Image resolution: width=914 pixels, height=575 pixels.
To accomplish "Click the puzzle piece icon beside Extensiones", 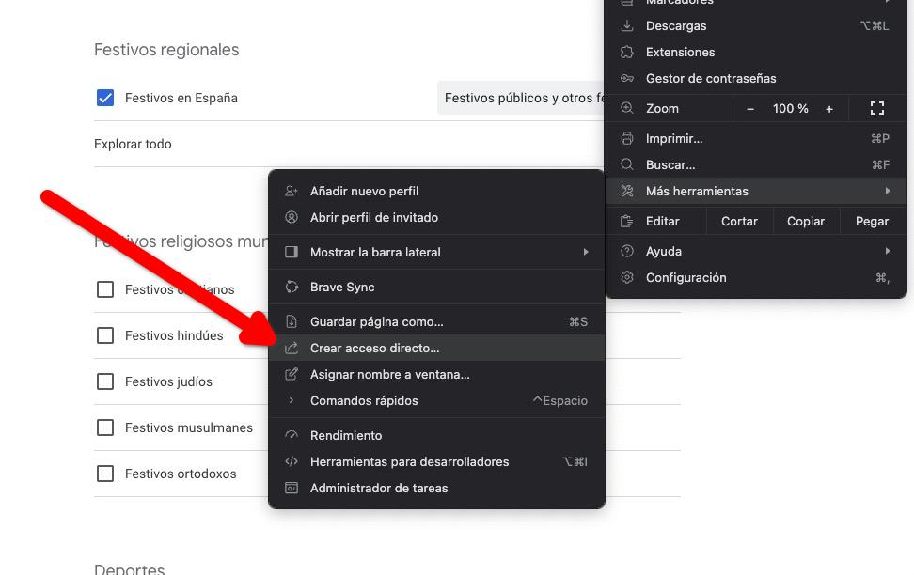I will point(627,52).
